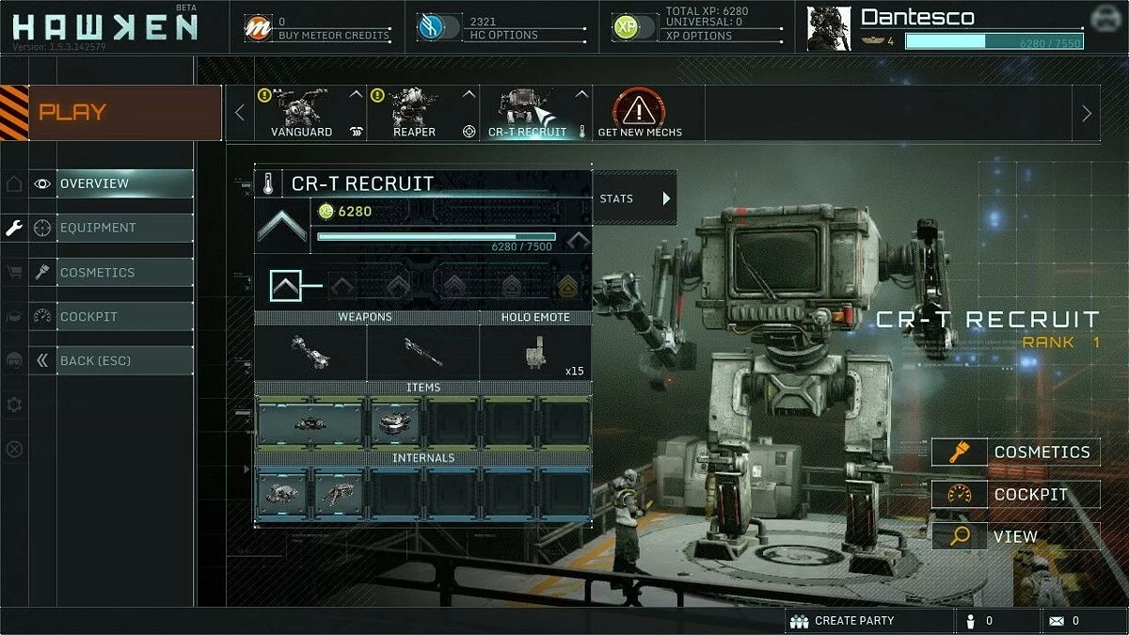Viewport: 1129px width, 635px height.
Task: Open the friends count icon
Action: (x=971, y=621)
